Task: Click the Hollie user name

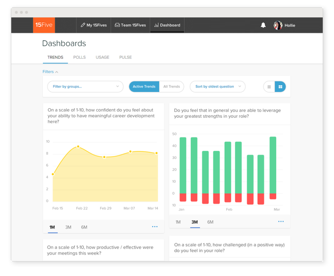Action: (290, 25)
